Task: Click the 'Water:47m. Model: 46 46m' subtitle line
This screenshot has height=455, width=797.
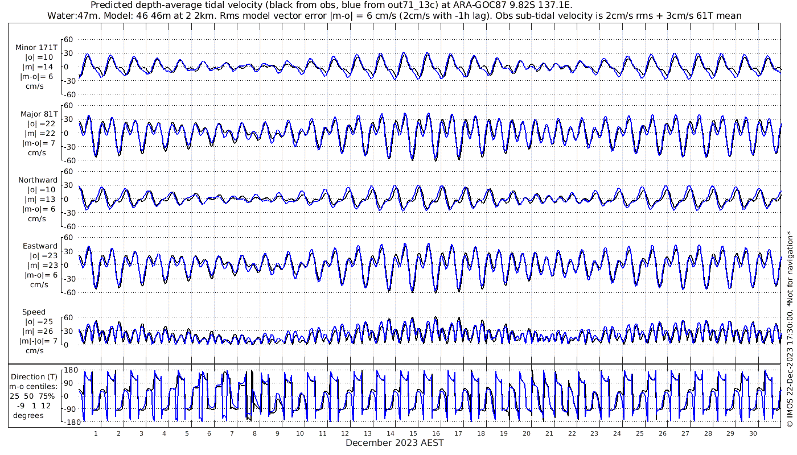Action: tap(396, 15)
